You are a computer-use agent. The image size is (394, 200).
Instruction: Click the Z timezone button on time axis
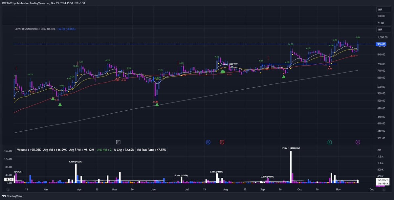[x=8, y=190]
